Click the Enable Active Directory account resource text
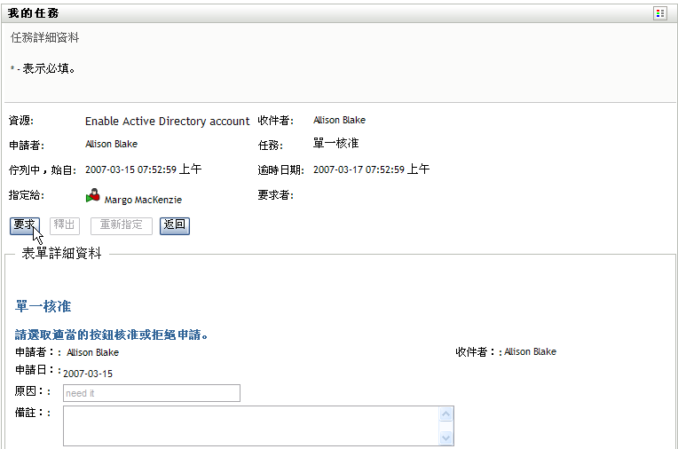 click(x=167, y=122)
